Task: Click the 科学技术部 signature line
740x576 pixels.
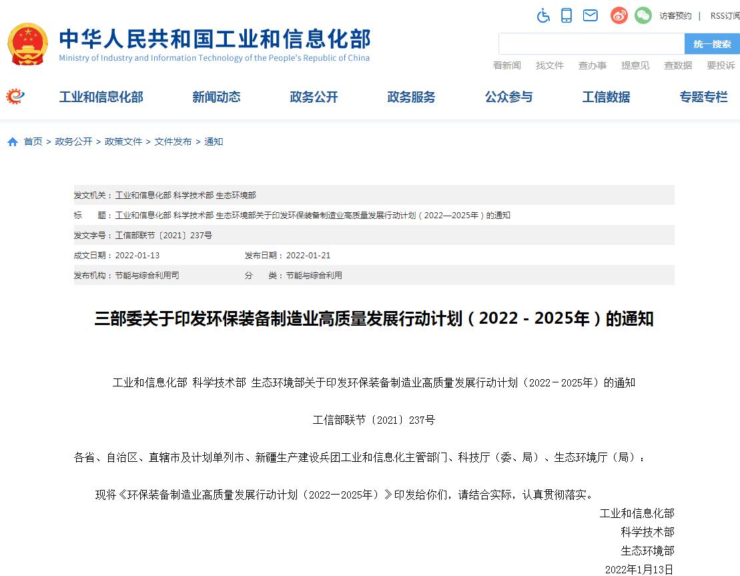Action: pyautogui.click(x=647, y=532)
